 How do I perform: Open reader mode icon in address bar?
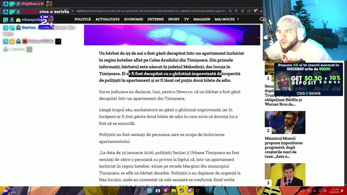tap(242, 11)
